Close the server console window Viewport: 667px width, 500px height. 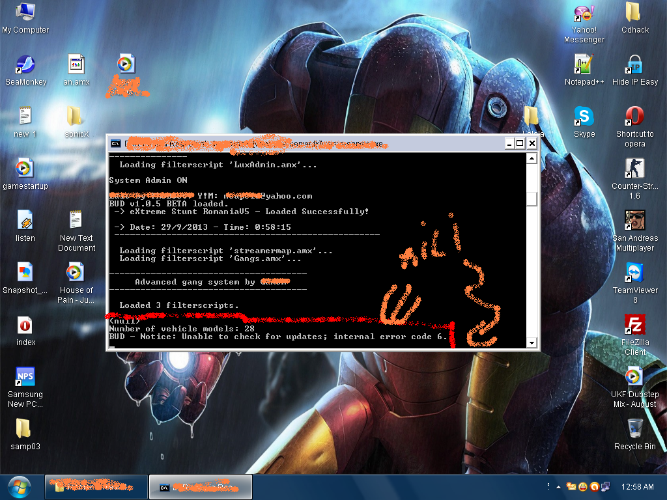[532, 144]
